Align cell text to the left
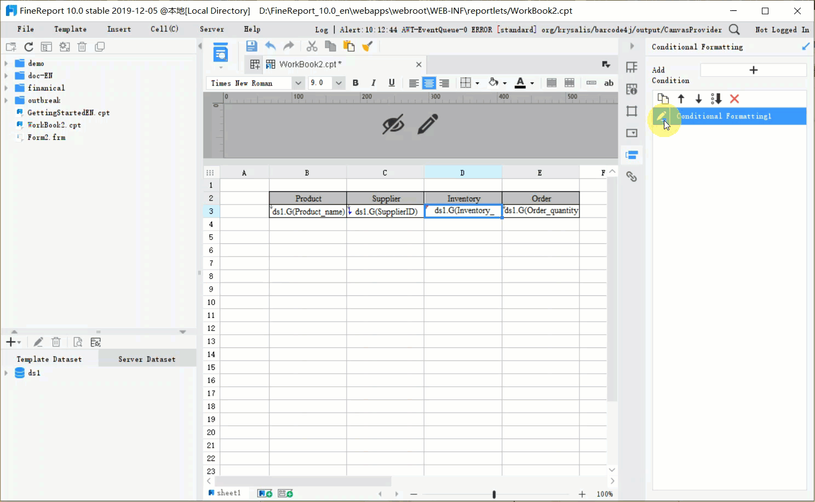Screen dimensions: 815x502 pyautogui.click(x=414, y=83)
